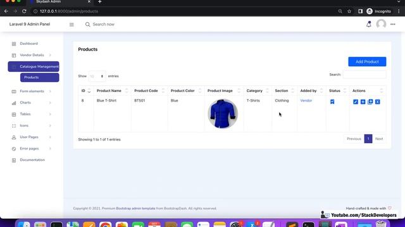Open the Chrome three-dot menu
This screenshot has width=405, height=227.
click(399, 11)
